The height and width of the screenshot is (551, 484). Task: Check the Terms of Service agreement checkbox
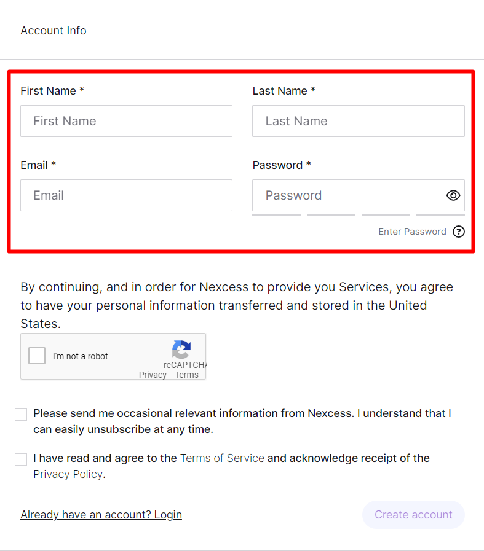[20, 459]
